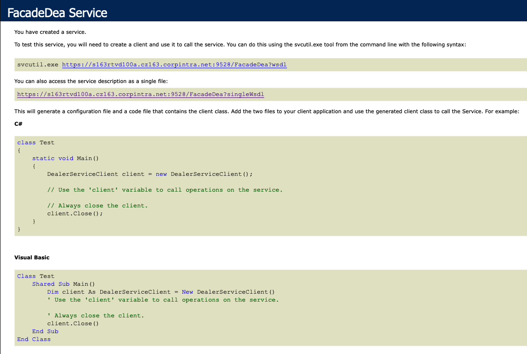Click the svcutil.exe command text
The image size is (527, 354).
(38, 64)
